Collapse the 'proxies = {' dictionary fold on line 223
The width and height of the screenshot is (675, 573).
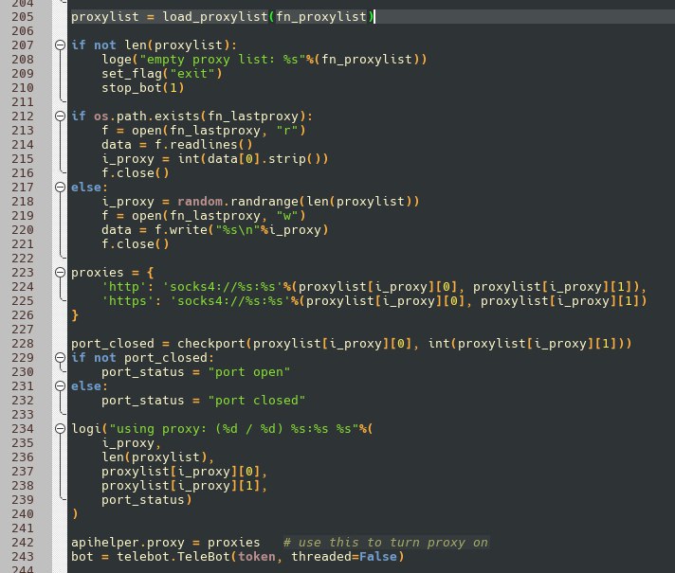(x=61, y=272)
